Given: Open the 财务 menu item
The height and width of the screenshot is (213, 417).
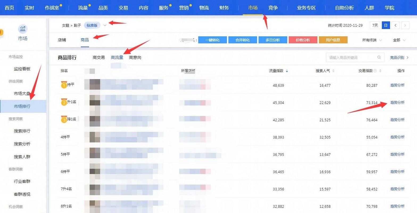Looking at the screenshot, I should 224,8.
